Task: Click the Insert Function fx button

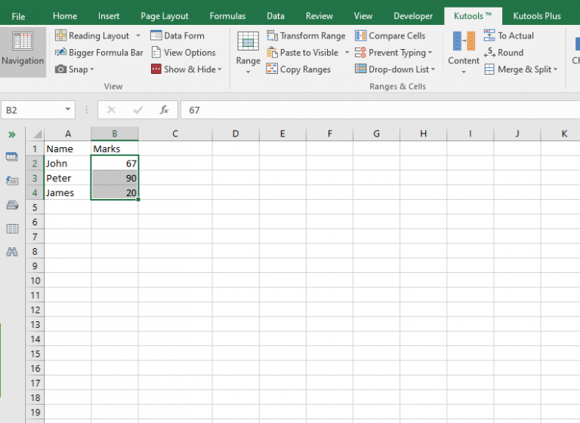Action: click(x=164, y=110)
